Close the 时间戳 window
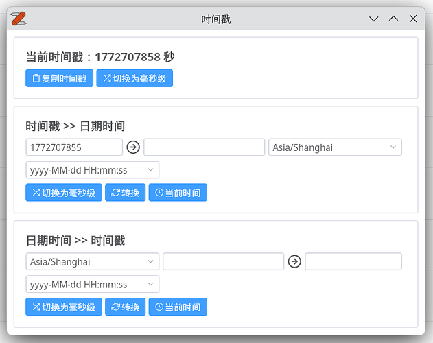This screenshot has width=433, height=343. coord(413,19)
